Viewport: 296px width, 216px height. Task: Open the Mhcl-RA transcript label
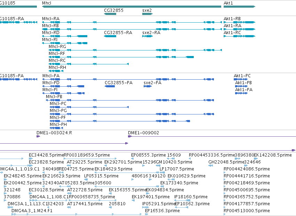pos(51,19)
